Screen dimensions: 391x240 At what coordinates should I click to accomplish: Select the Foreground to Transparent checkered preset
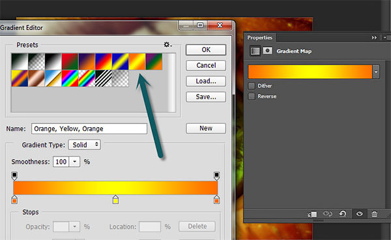pos(36,61)
